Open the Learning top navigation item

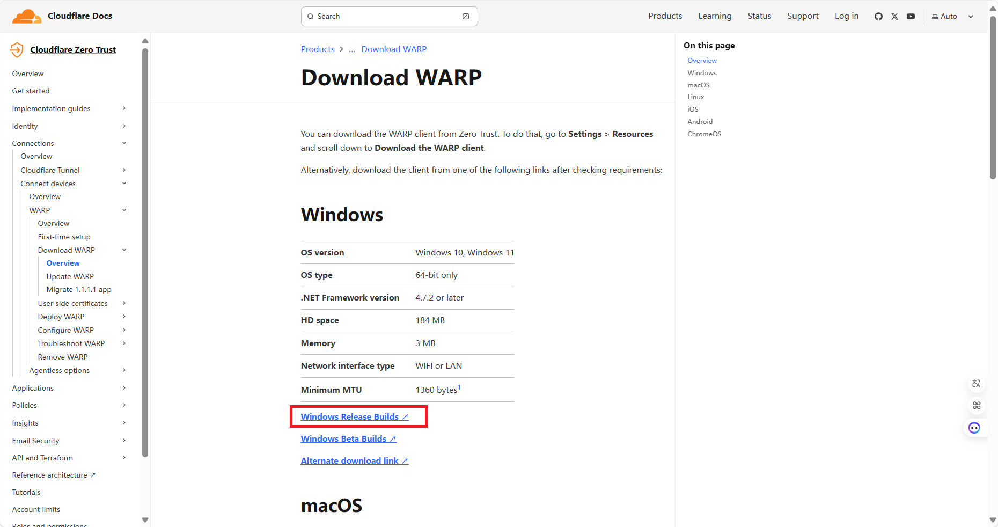click(x=715, y=16)
